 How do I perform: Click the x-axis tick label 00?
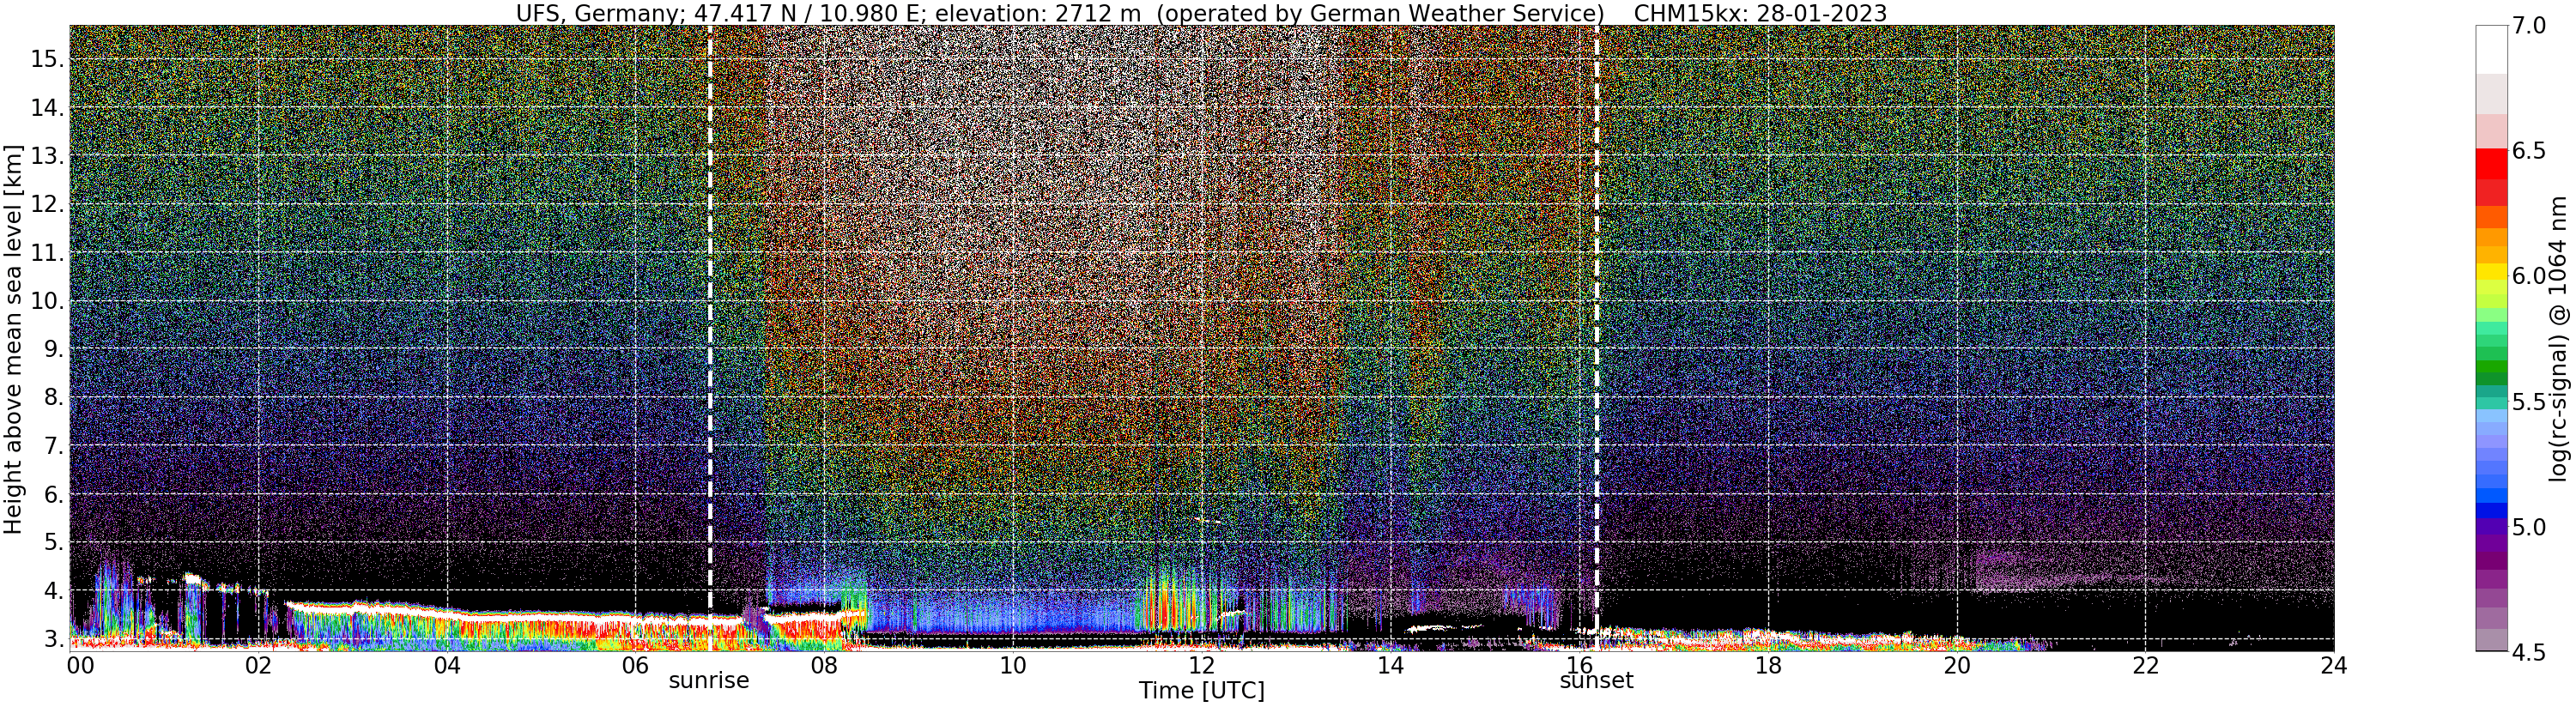(80, 666)
